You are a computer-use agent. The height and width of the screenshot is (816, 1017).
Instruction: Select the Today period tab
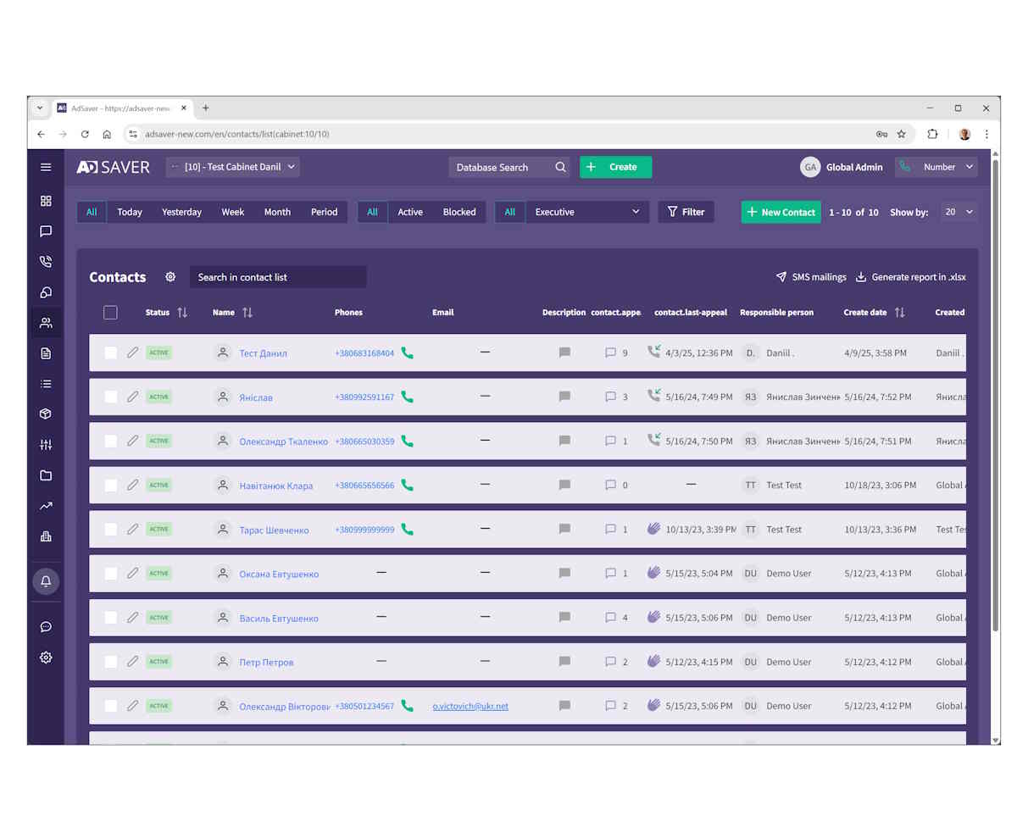pyautogui.click(x=130, y=212)
